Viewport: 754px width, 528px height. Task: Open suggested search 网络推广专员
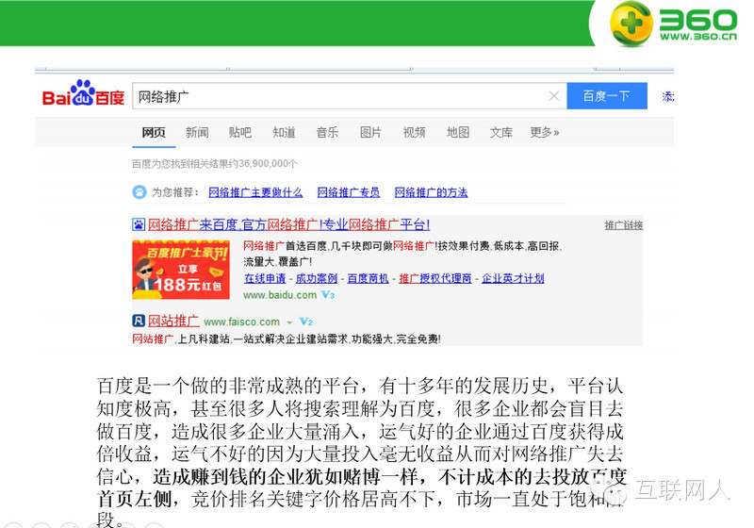click(348, 192)
